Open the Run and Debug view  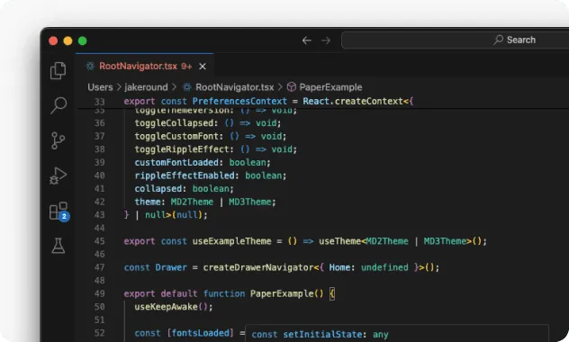click(58, 175)
